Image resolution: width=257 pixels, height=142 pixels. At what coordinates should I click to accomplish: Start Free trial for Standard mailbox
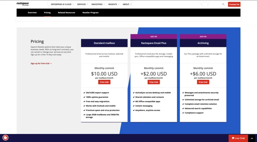[x=104, y=82]
